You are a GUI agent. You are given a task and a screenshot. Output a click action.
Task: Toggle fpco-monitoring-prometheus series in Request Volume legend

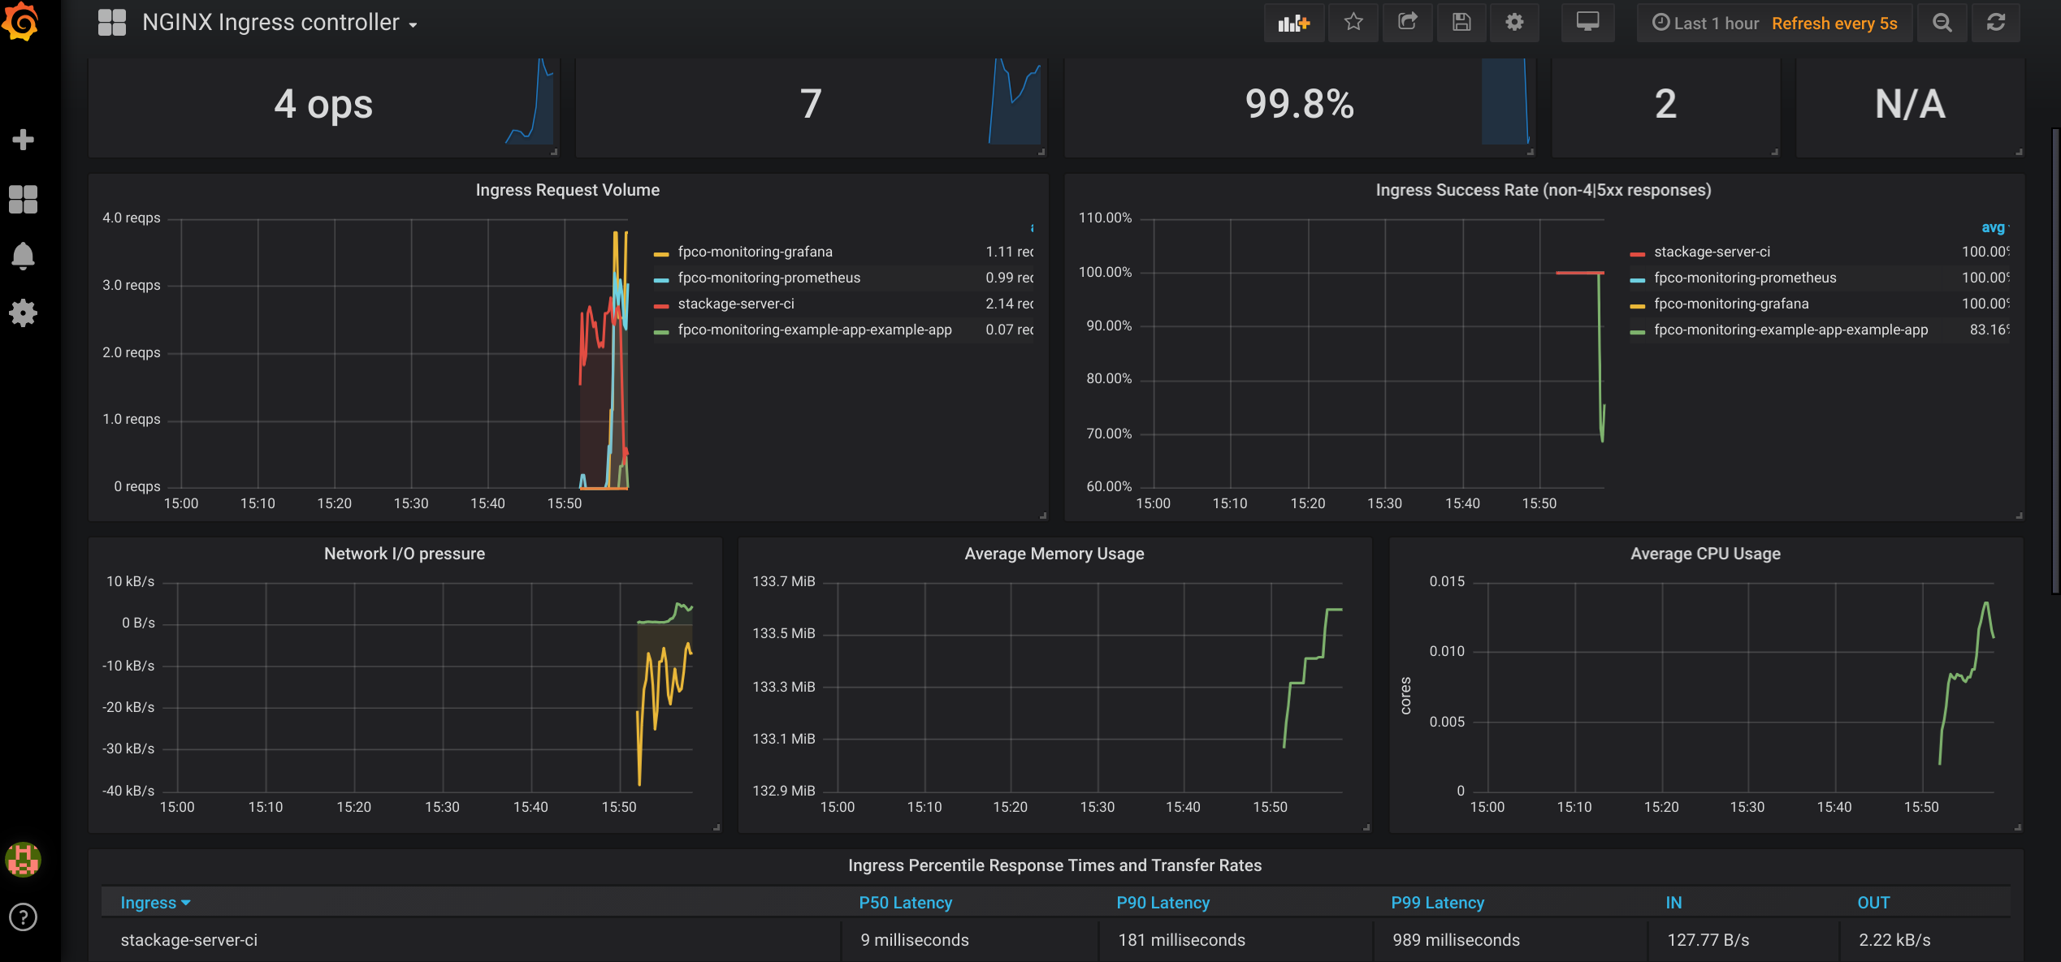[769, 278]
